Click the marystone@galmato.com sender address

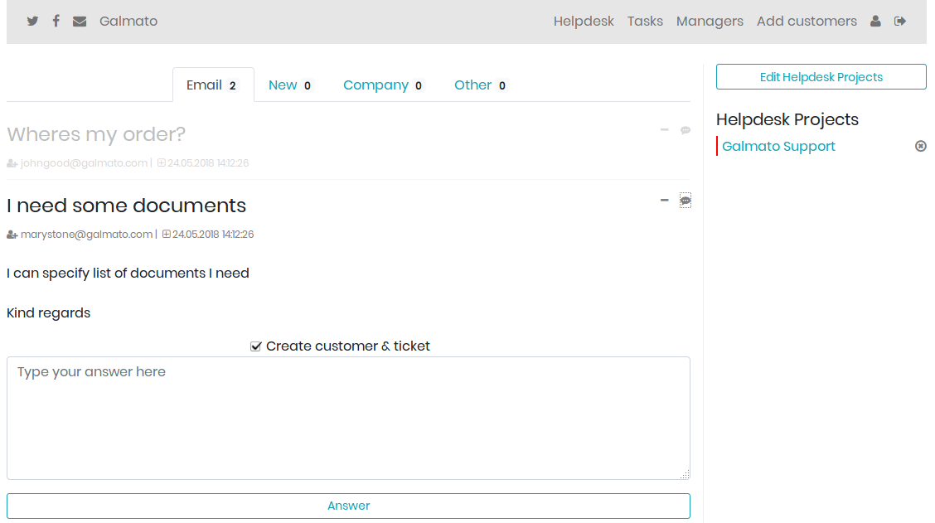click(x=86, y=235)
